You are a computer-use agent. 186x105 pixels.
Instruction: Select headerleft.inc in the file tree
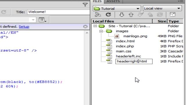pos(128,56)
